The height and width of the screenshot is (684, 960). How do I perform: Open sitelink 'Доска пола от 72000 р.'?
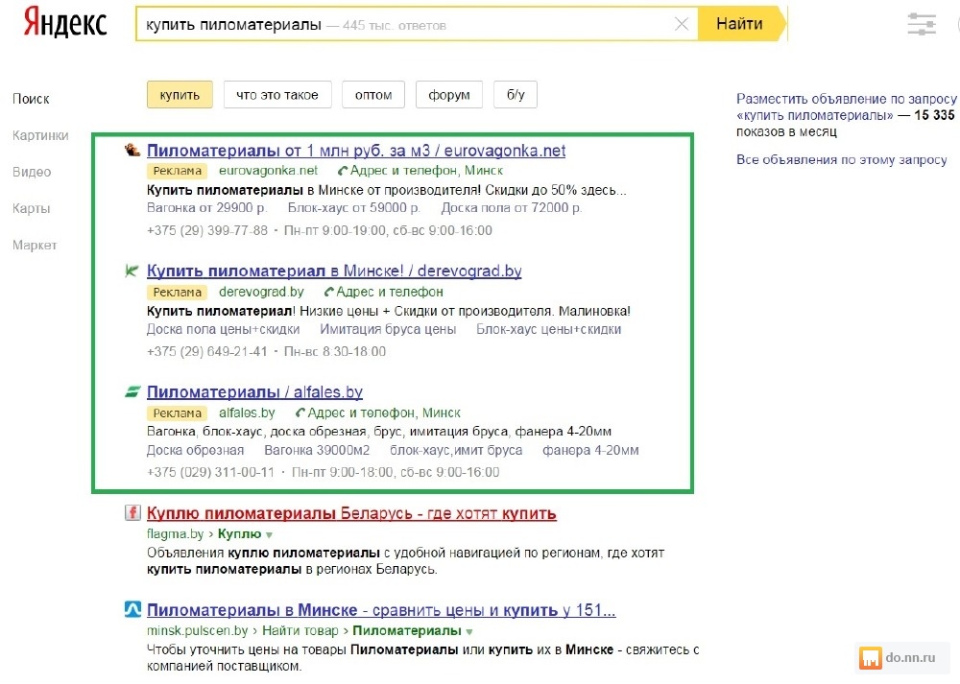512,208
